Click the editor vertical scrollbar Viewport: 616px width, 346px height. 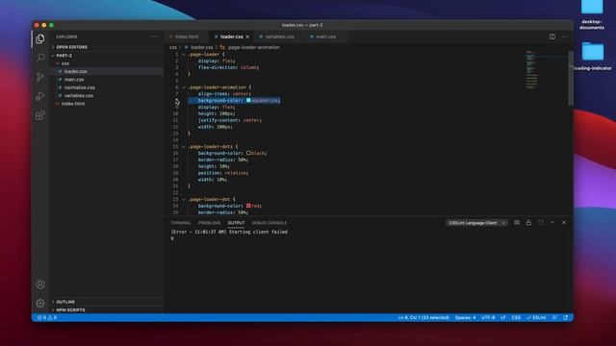[x=570, y=79]
